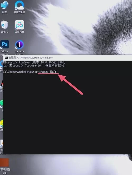
Task: Click the QQ浏览器 label text
Action: point(20,12)
